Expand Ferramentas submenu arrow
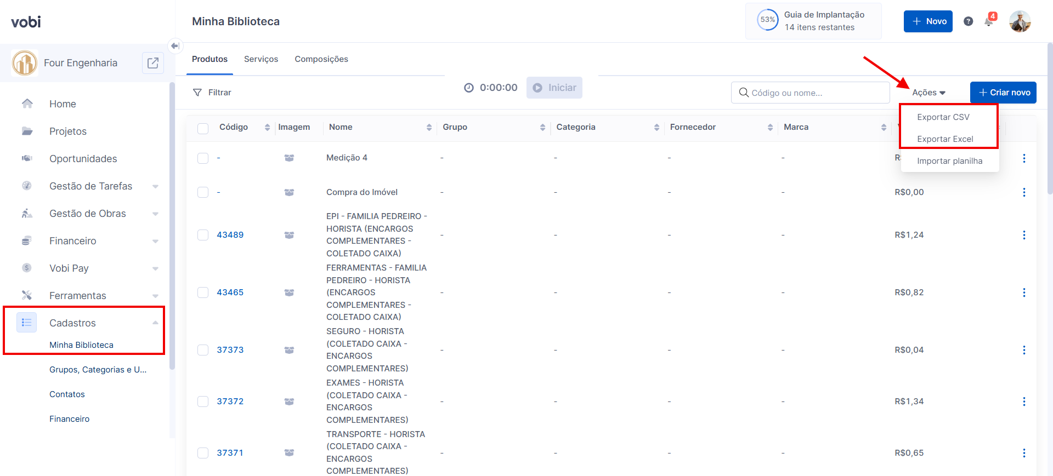 pyautogui.click(x=155, y=296)
